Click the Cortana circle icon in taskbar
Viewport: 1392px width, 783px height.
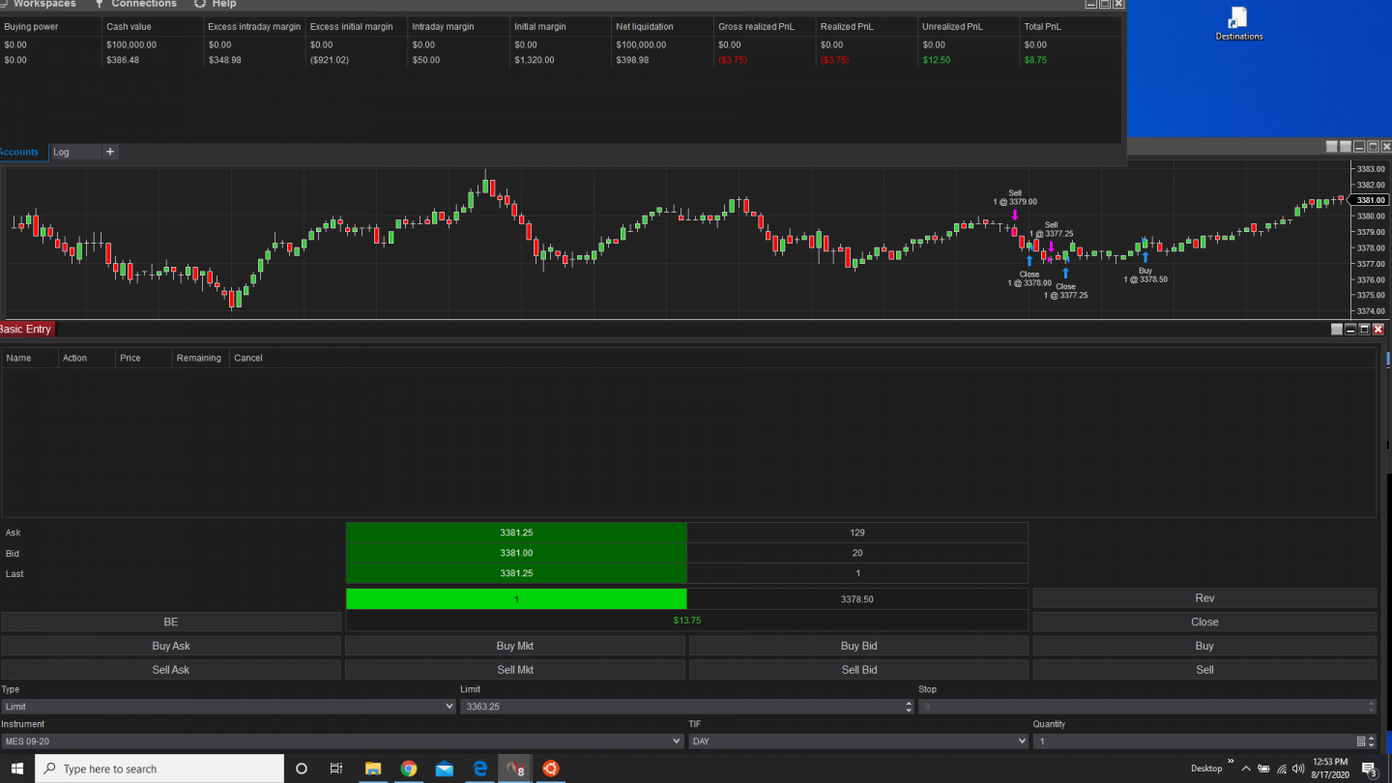pyautogui.click(x=302, y=768)
